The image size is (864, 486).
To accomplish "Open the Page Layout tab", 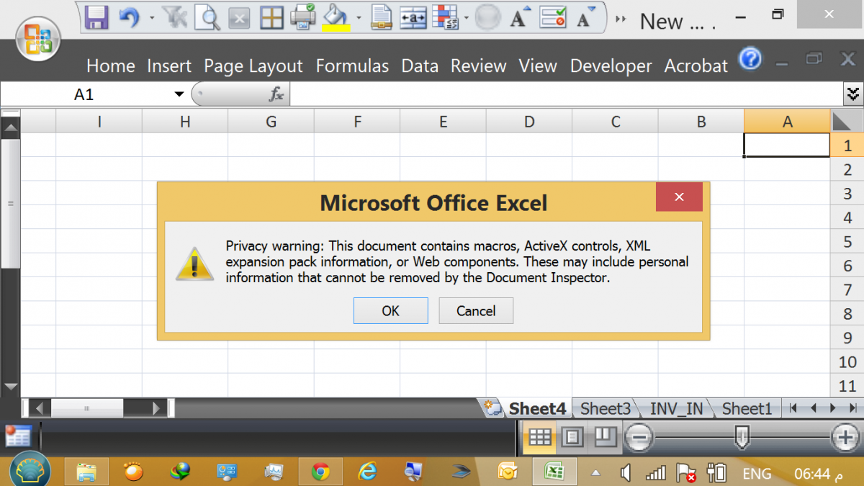I will [x=253, y=66].
